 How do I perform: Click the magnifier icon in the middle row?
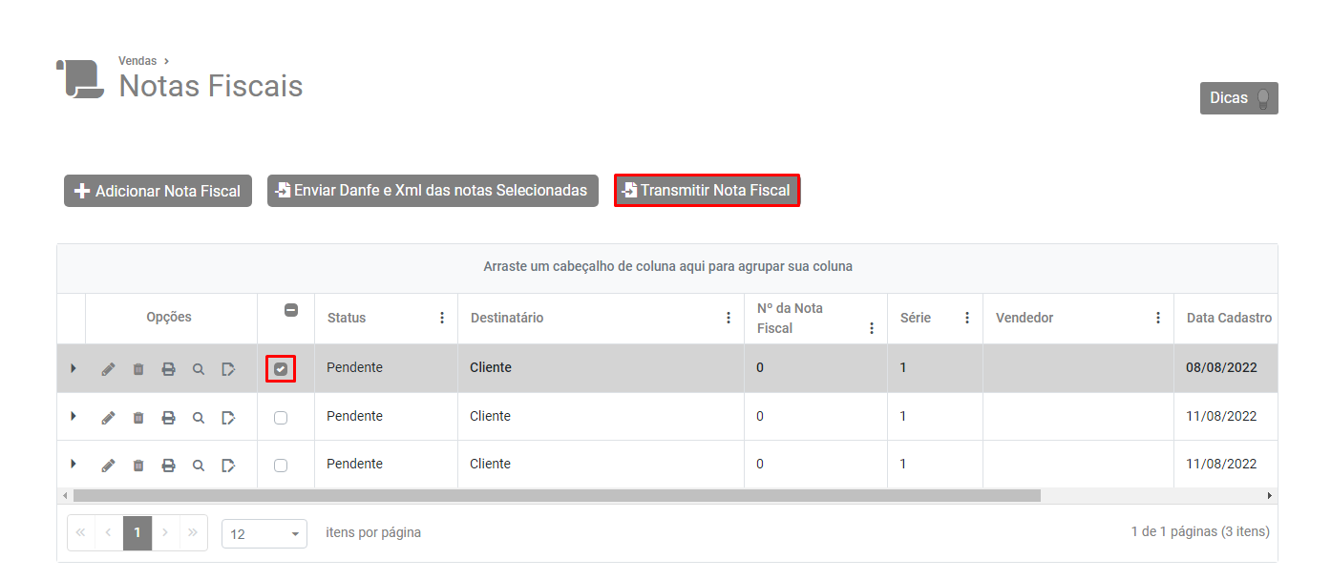coord(199,418)
